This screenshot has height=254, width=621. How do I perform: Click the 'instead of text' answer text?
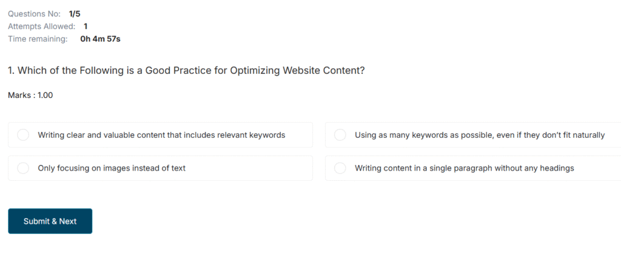(x=158, y=168)
